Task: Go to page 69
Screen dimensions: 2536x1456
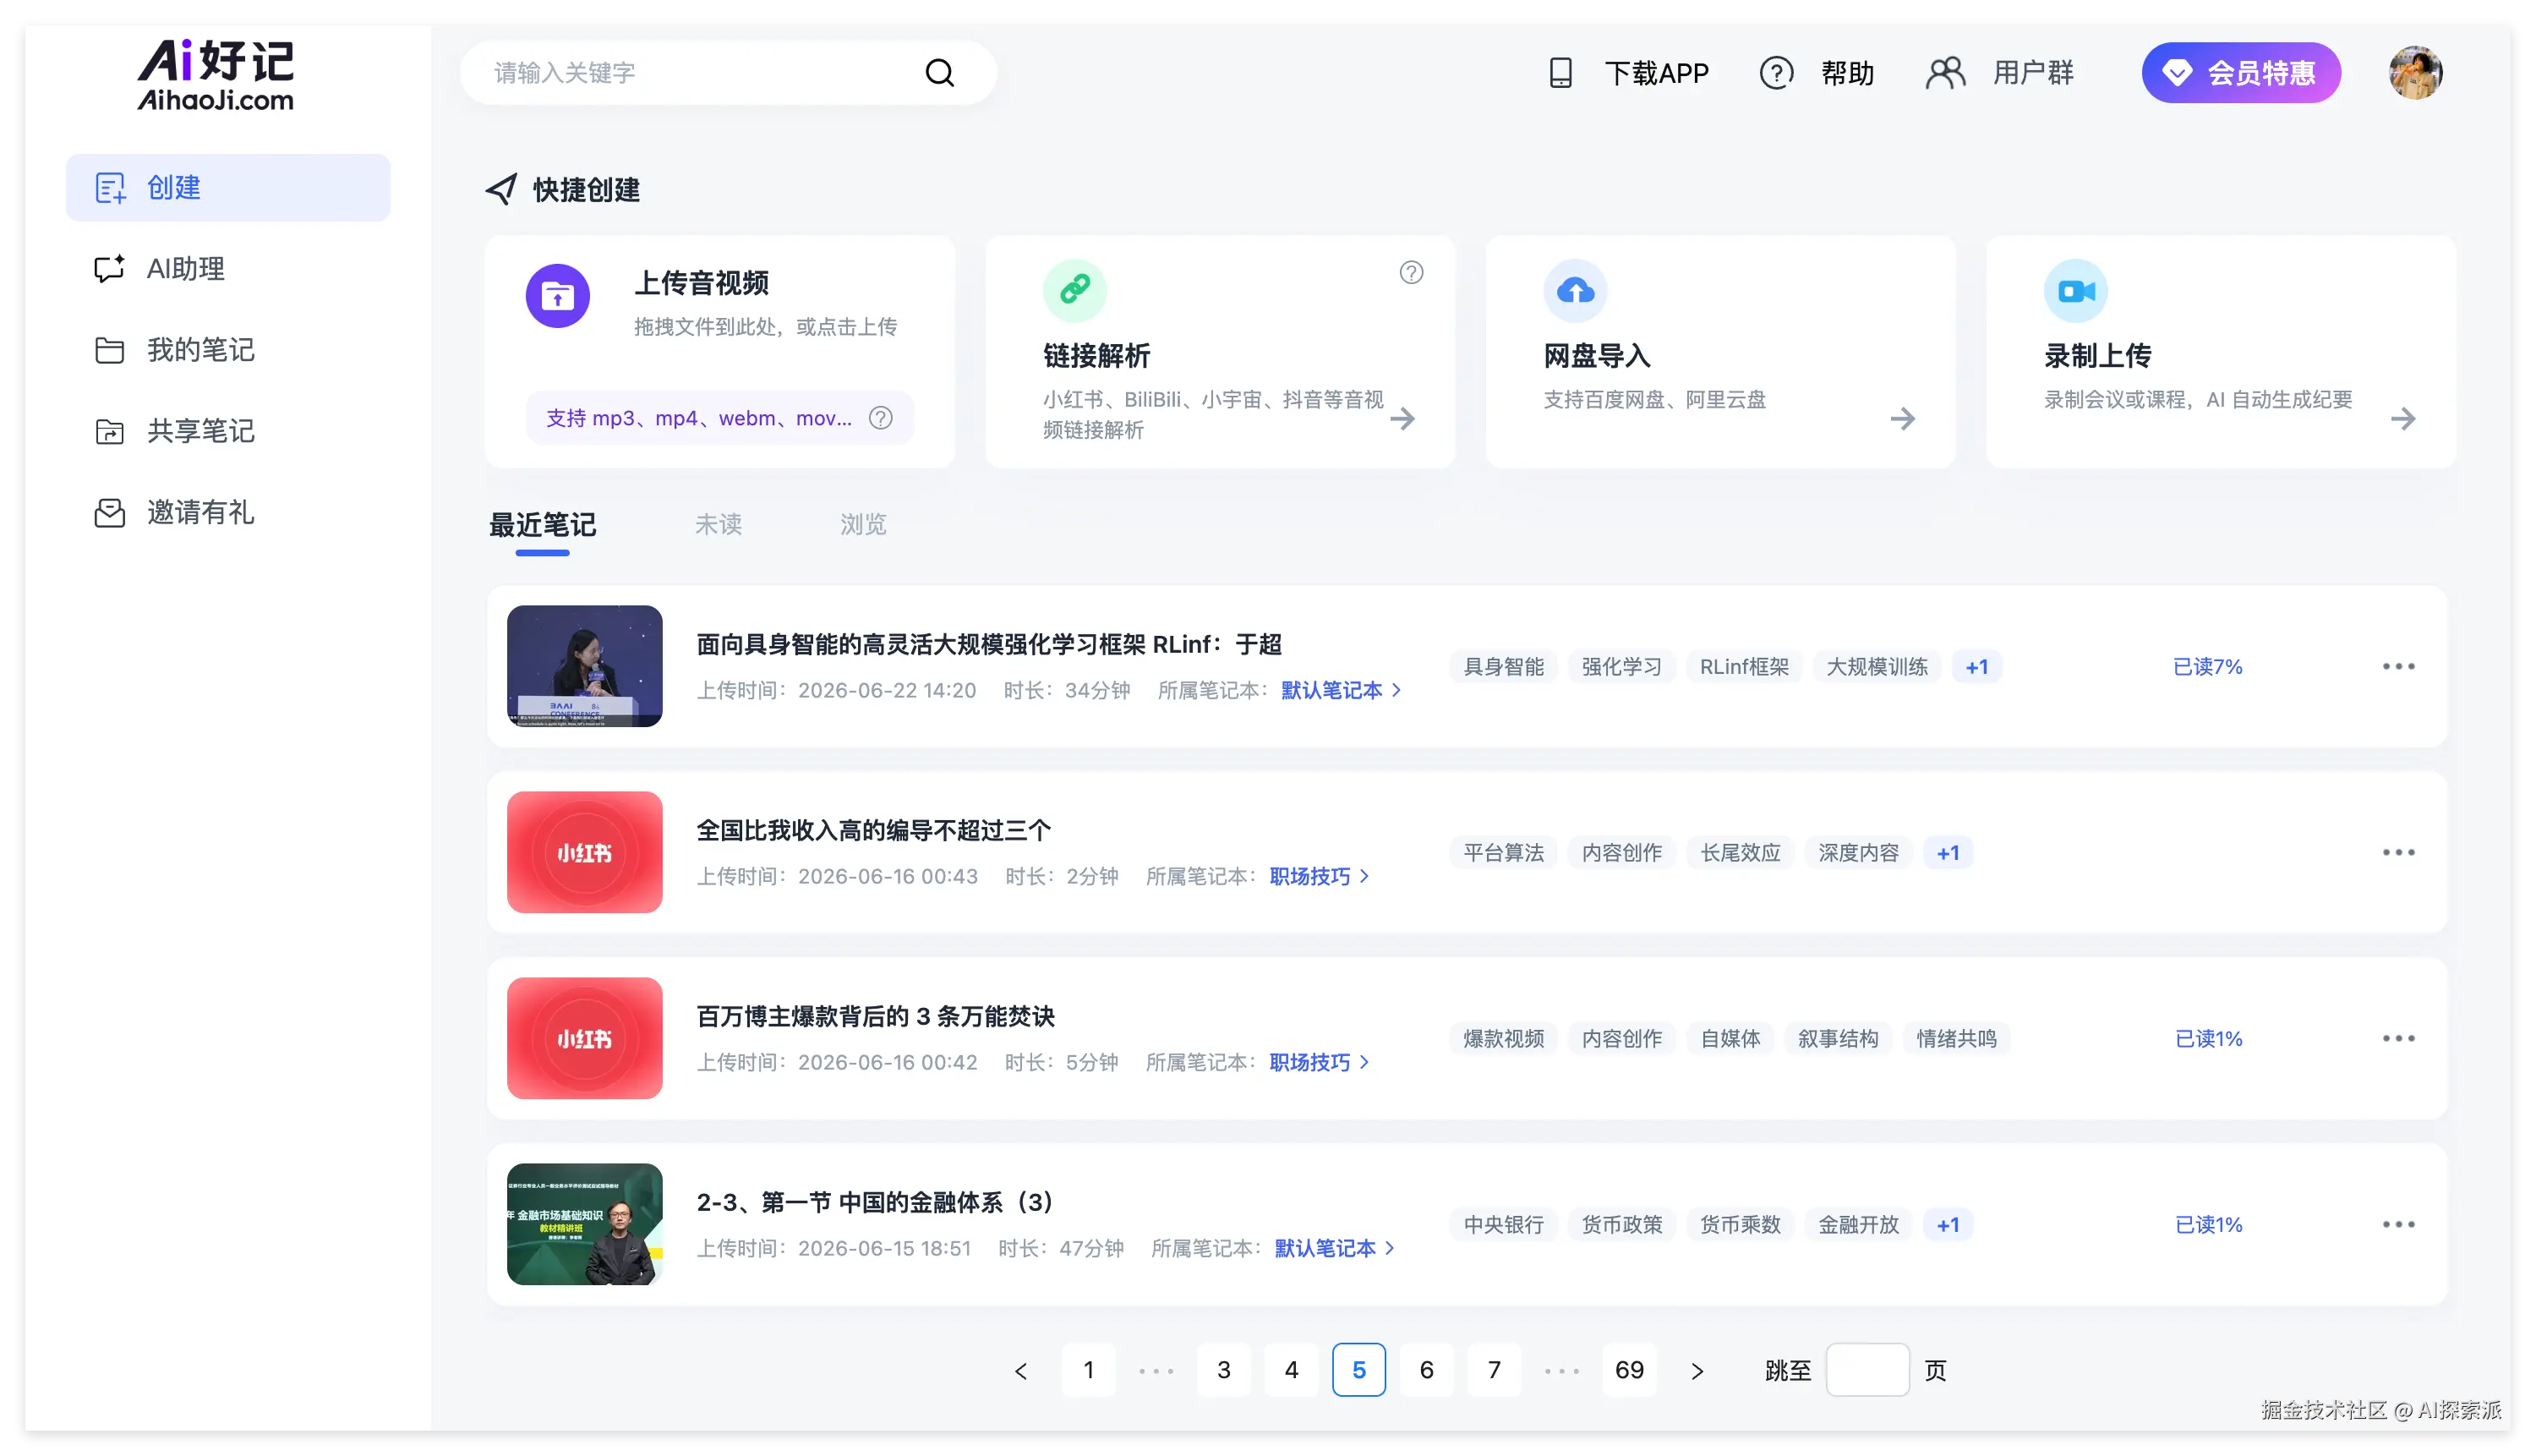Action: [x=1629, y=1371]
